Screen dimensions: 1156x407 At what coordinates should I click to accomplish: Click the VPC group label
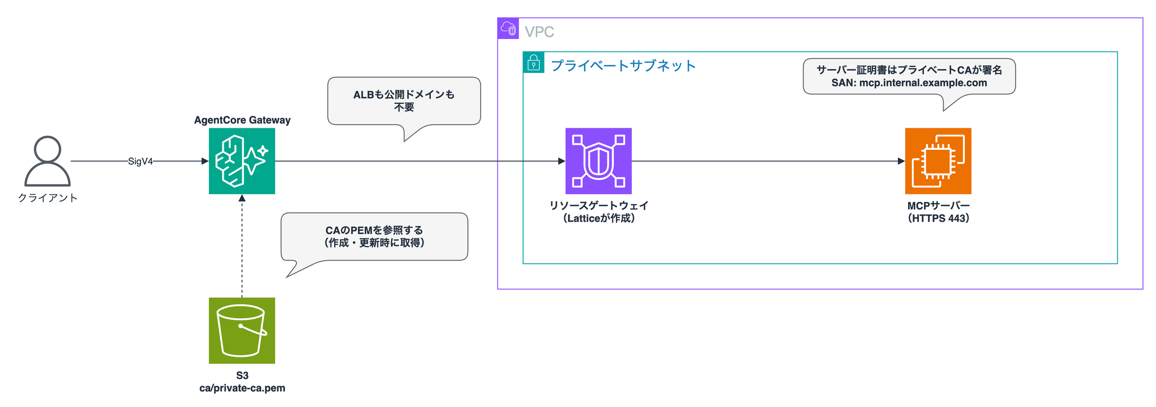point(539,32)
